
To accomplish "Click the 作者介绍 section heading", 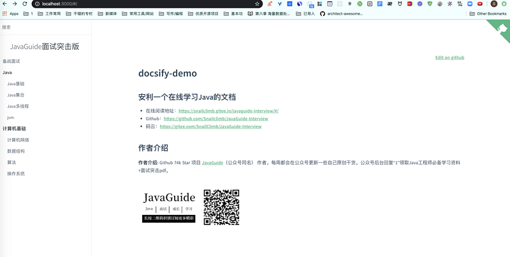I will [153, 148].
